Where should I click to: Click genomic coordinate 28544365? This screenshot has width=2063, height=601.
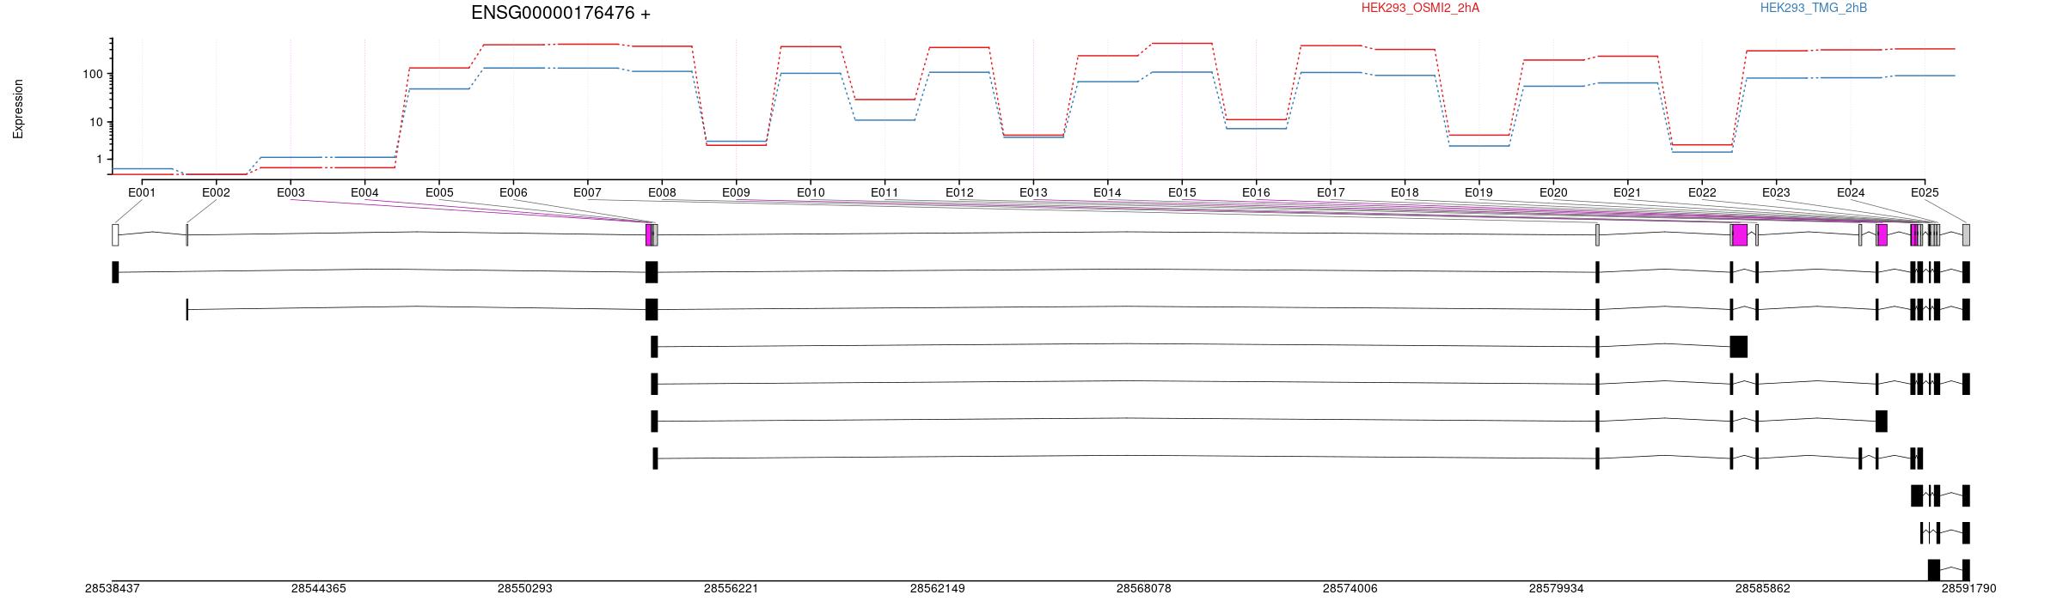pos(319,589)
